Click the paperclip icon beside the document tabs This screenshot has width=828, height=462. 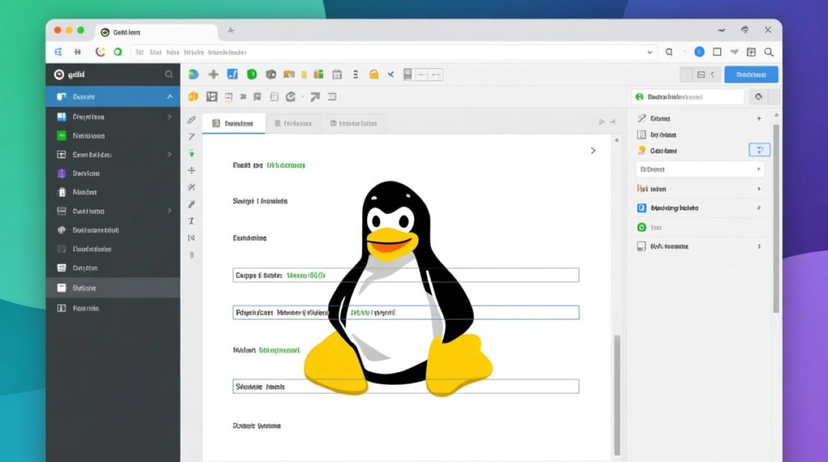pyautogui.click(x=192, y=120)
